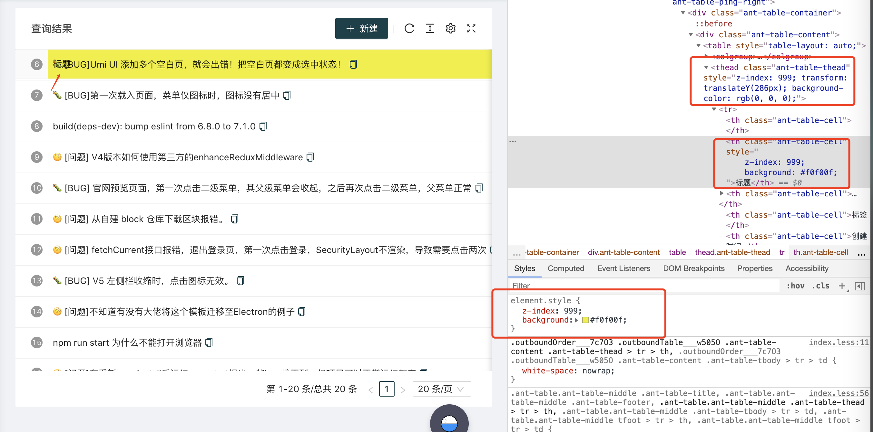Switch to the Computed tab in DevTools
Image resolution: width=873 pixels, height=432 pixels.
[x=566, y=268]
